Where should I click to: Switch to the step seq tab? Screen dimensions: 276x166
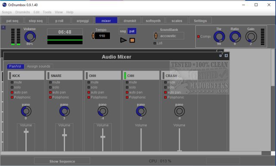(36, 21)
